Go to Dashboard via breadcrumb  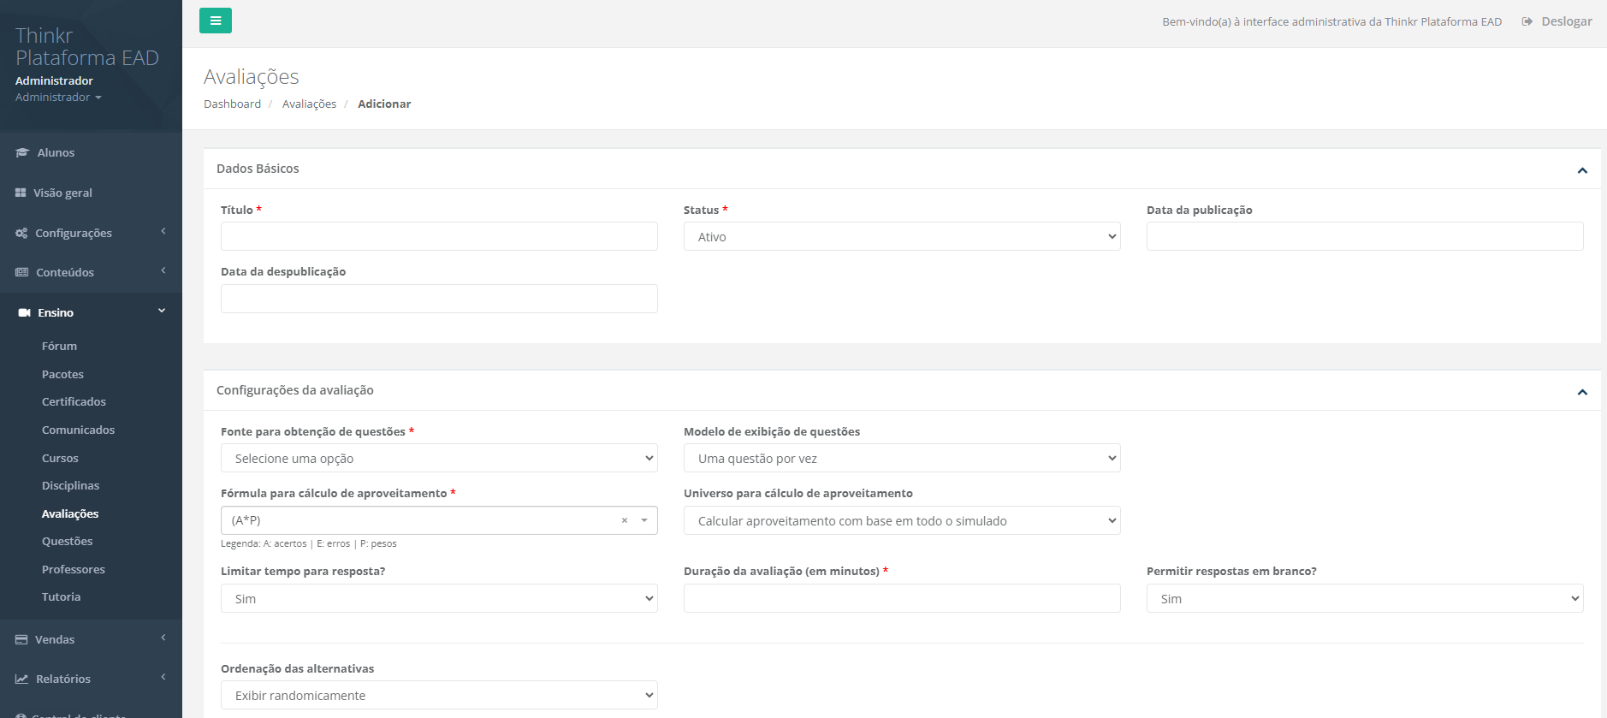232,104
